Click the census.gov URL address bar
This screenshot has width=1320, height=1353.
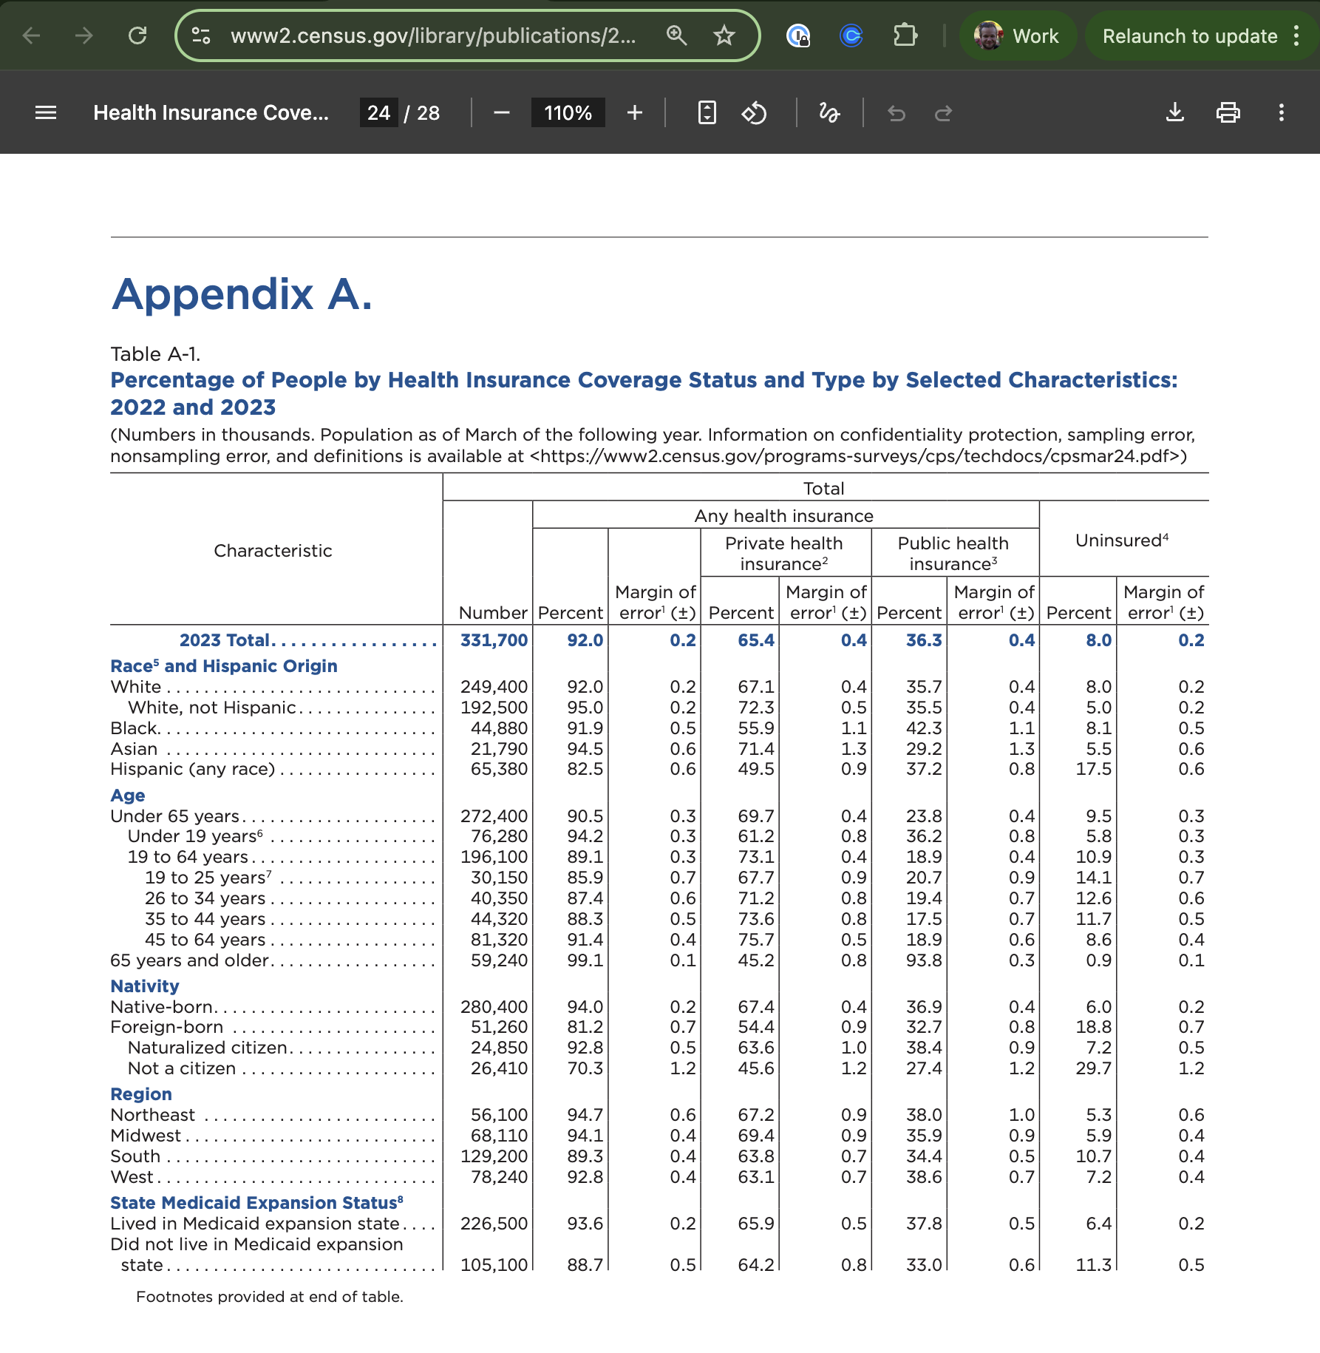[x=432, y=35]
